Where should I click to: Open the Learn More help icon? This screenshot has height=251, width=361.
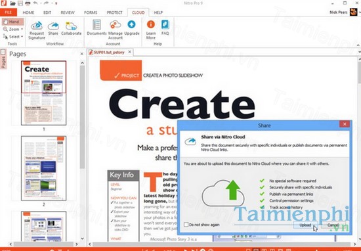point(151,24)
